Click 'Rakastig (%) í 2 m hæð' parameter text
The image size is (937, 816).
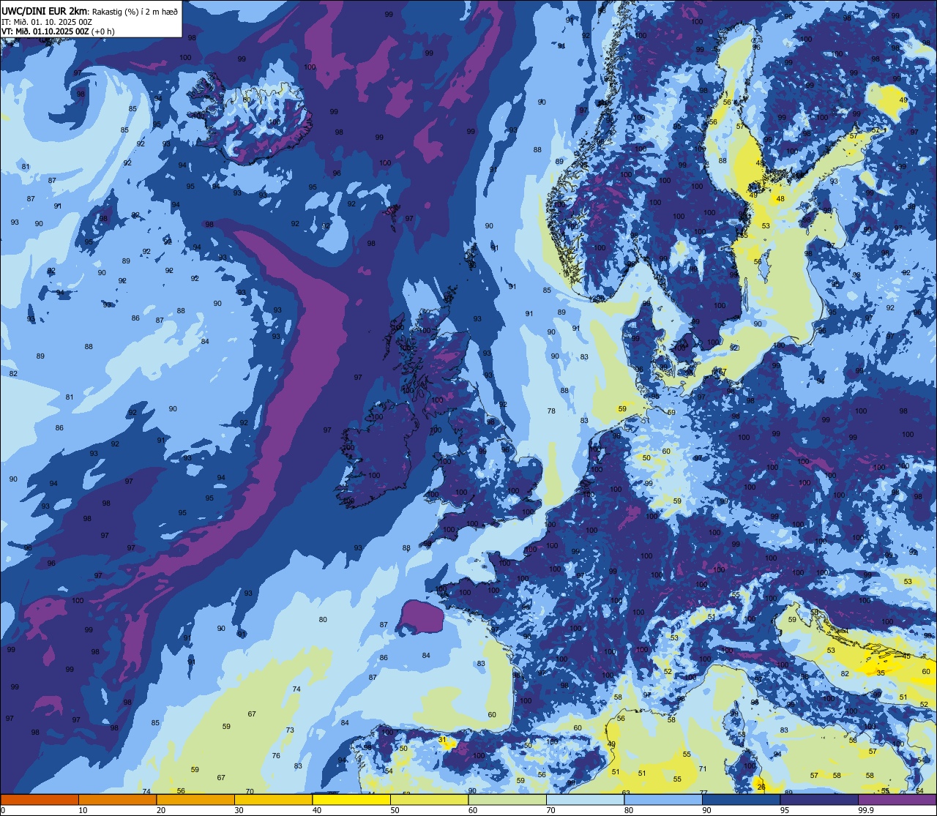click(134, 11)
